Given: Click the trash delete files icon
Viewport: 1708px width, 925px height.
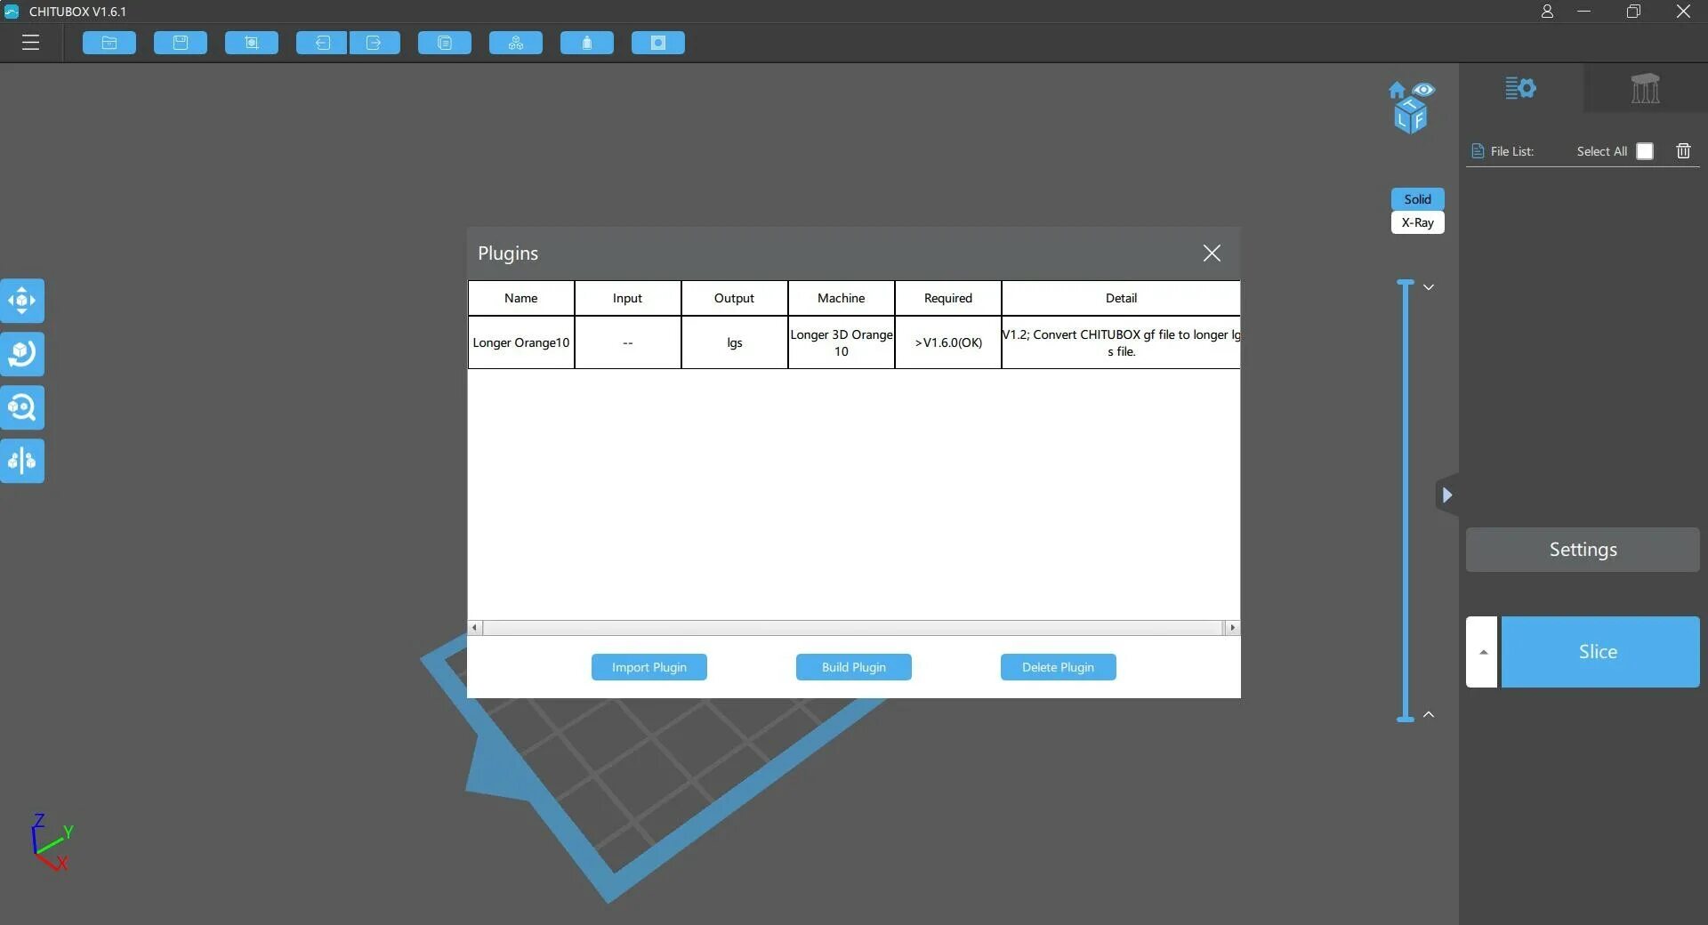Looking at the screenshot, I should (1683, 151).
